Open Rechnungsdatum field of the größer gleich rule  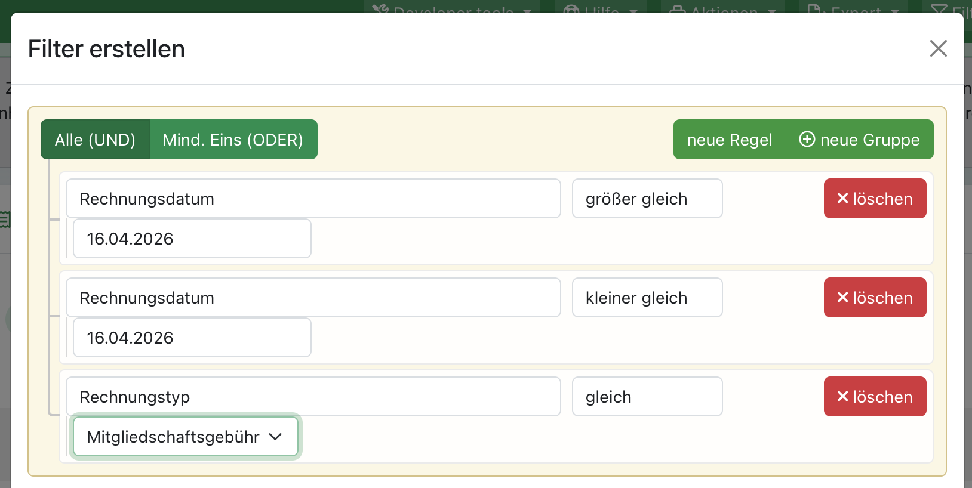click(x=313, y=199)
